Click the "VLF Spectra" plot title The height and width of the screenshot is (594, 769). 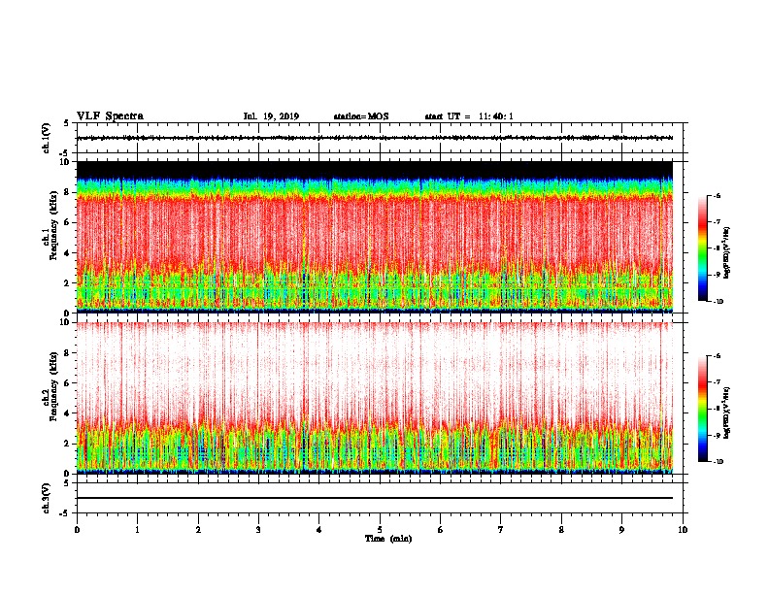110,116
